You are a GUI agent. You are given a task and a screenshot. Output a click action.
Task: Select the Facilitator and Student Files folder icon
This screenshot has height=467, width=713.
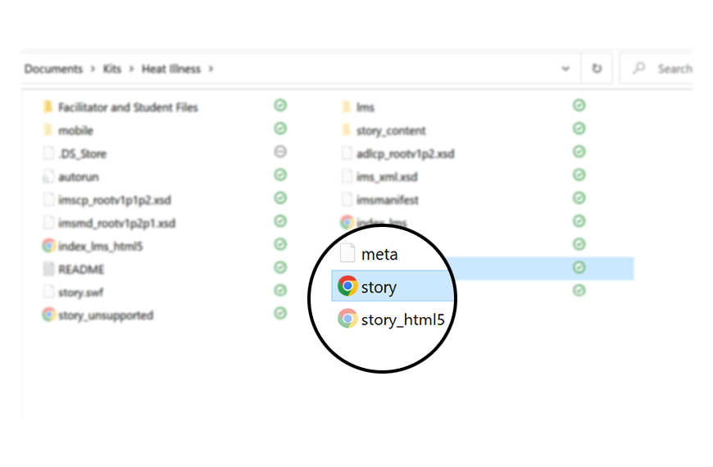pos(48,107)
